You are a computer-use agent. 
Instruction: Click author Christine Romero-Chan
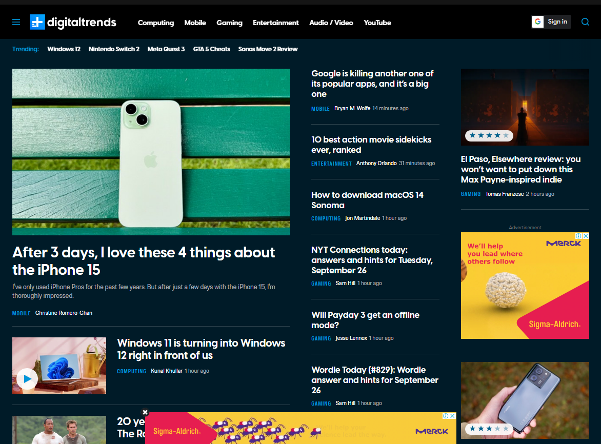tap(64, 313)
